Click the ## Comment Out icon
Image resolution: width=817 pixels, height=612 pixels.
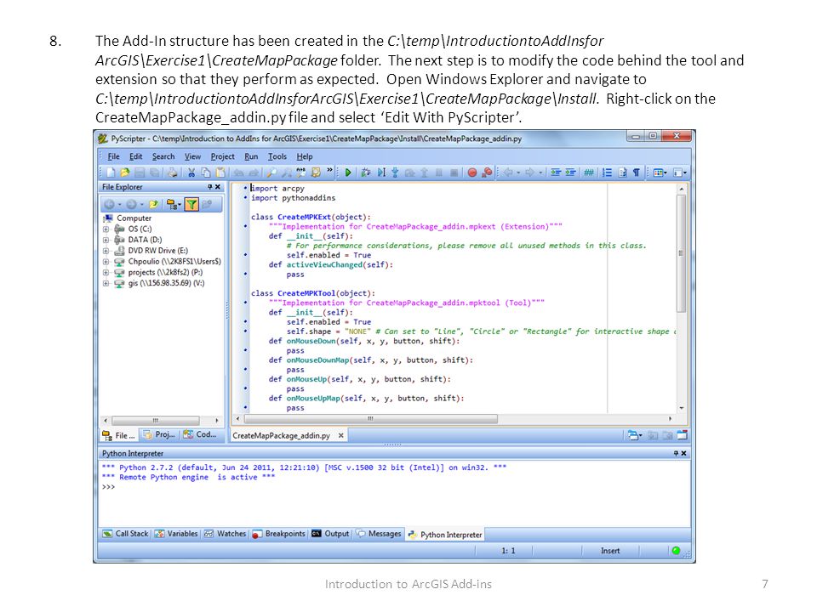click(589, 173)
